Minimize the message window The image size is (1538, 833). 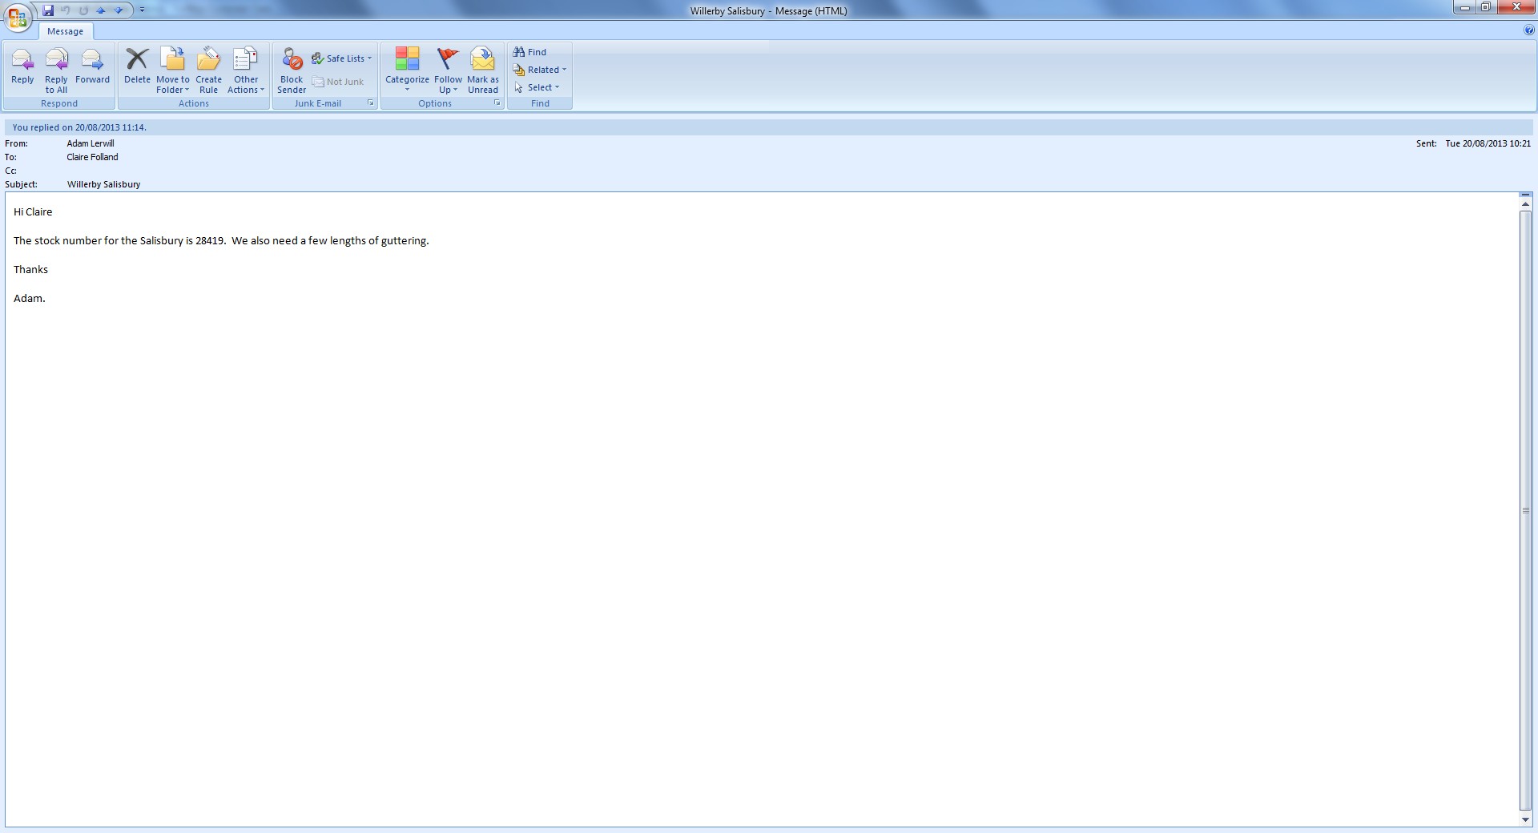coord(1465,8)
